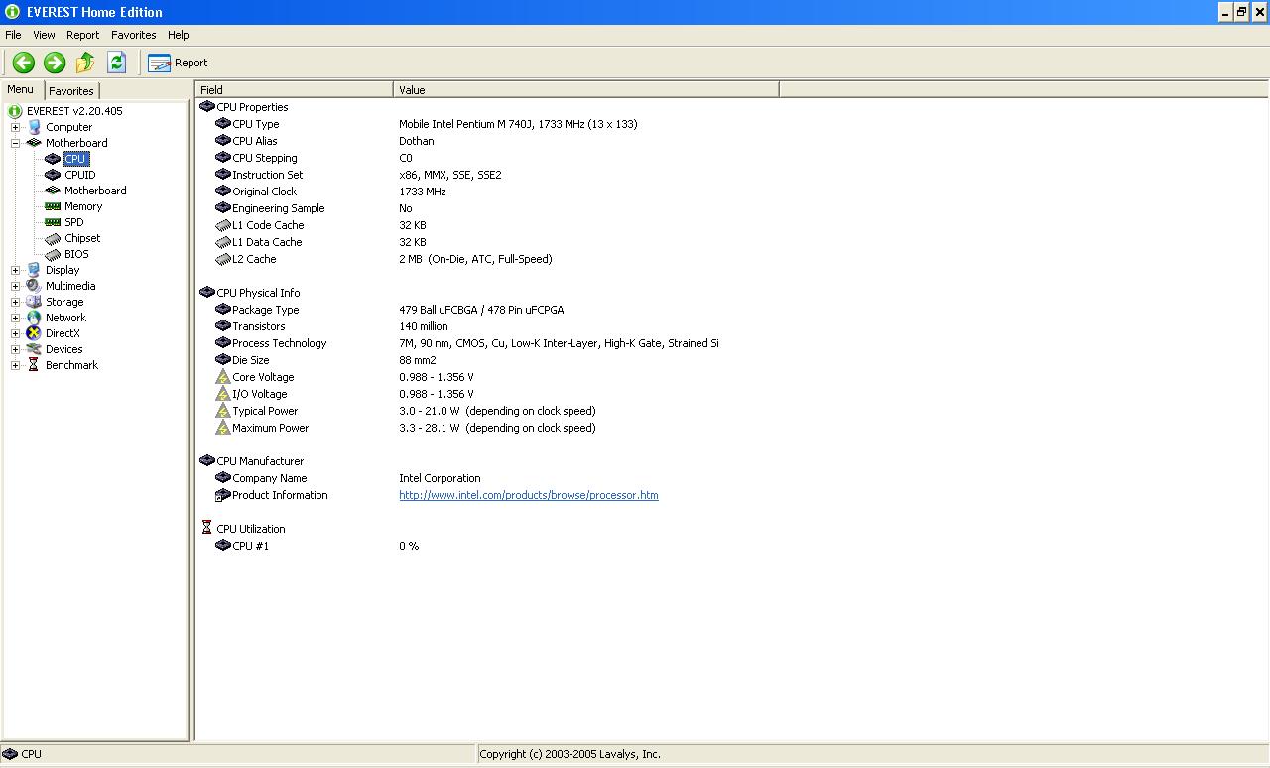The width and height of the screenshot is (1270, 768).
Task: Open the Memory page in tree
Action: pos(83,206)
